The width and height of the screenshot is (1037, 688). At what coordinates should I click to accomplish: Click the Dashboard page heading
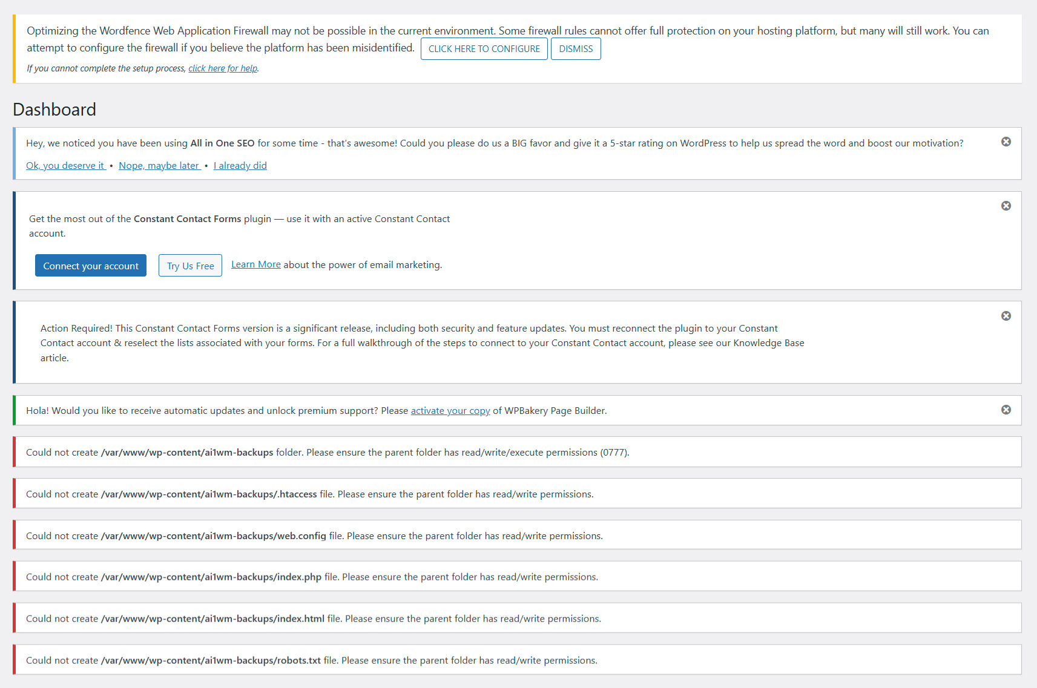[54, 110]
